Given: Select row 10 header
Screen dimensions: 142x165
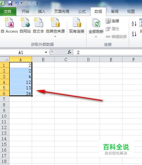Looking at the screenshot, I should pyautogui.click(x=4, y=116).
